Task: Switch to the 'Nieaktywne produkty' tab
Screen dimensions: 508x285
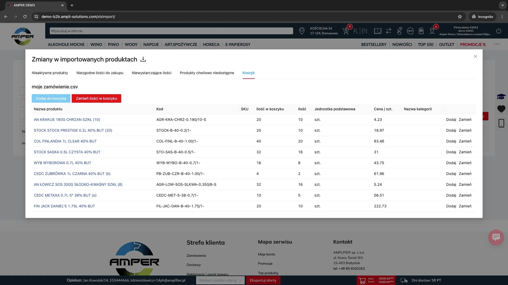Action: coord(50,73)
